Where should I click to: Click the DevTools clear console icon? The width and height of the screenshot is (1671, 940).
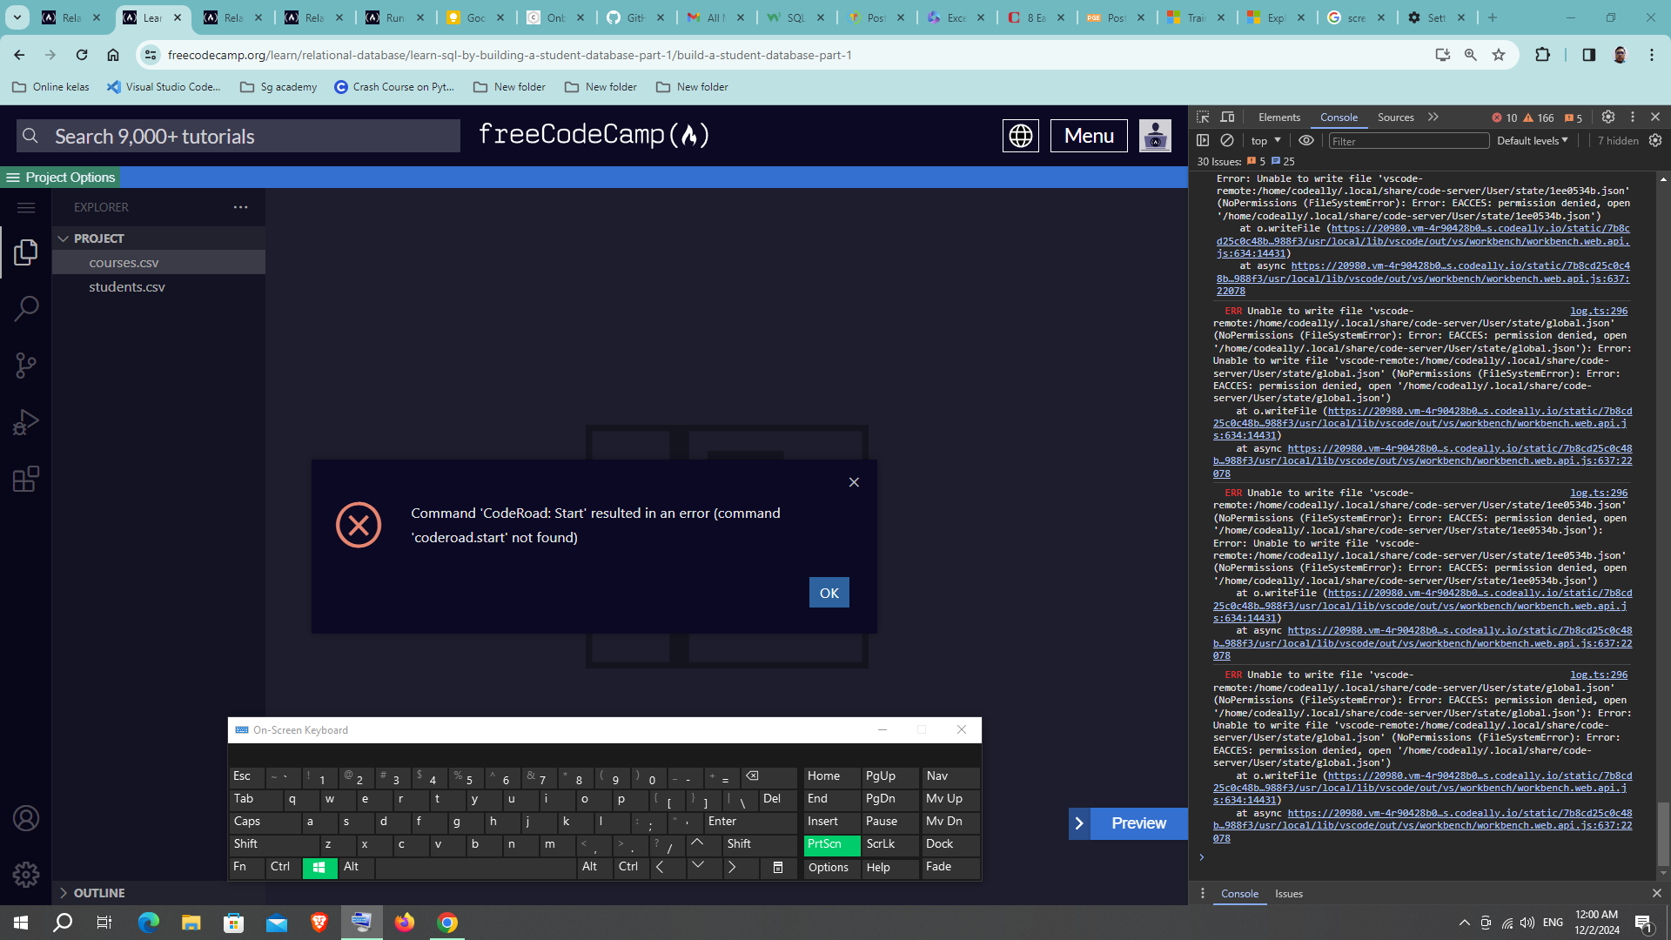[x=1227, y=140]
